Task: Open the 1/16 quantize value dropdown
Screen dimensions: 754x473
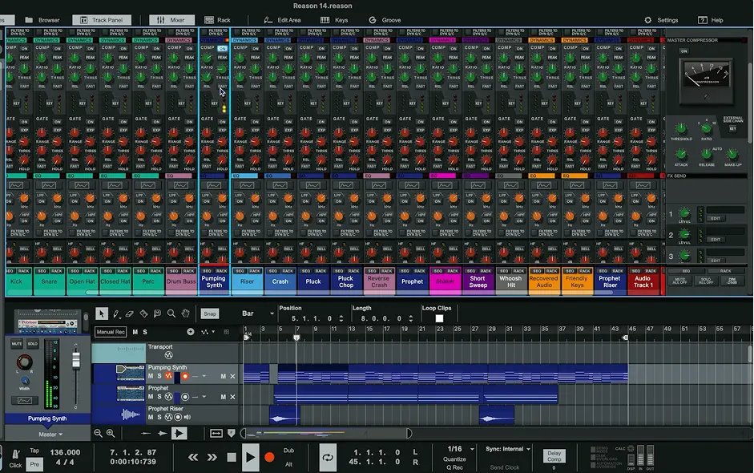Action: click(x=459, y=449)
